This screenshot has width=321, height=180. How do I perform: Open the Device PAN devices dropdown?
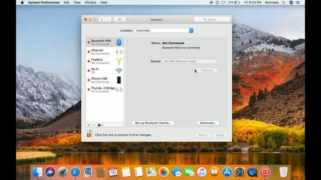click(190, 61)
